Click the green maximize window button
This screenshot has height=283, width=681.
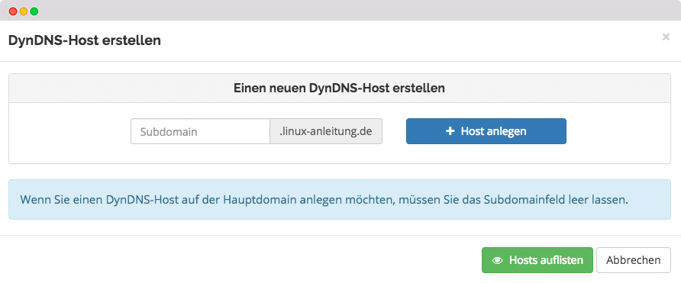click(x=34, y=11)
